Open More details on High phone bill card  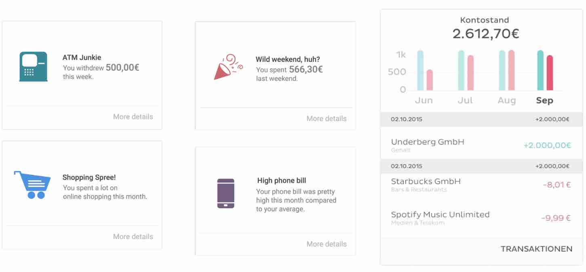[327, 244]
